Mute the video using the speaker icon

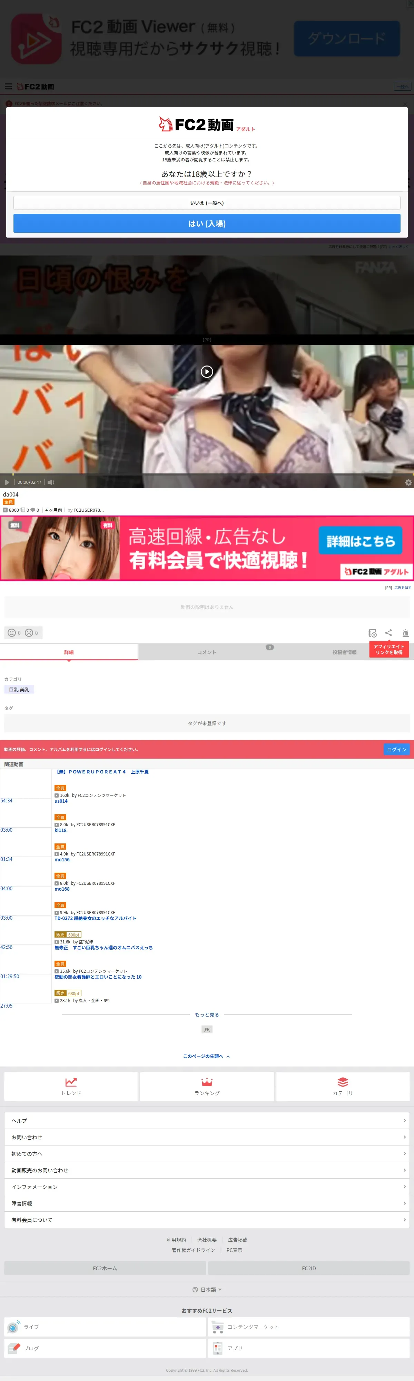pyautogui.click(x=50, y=482)
